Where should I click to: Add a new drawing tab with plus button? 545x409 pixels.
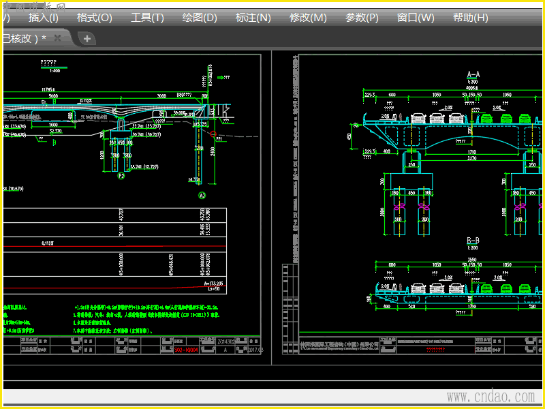[x=87, y=38]
